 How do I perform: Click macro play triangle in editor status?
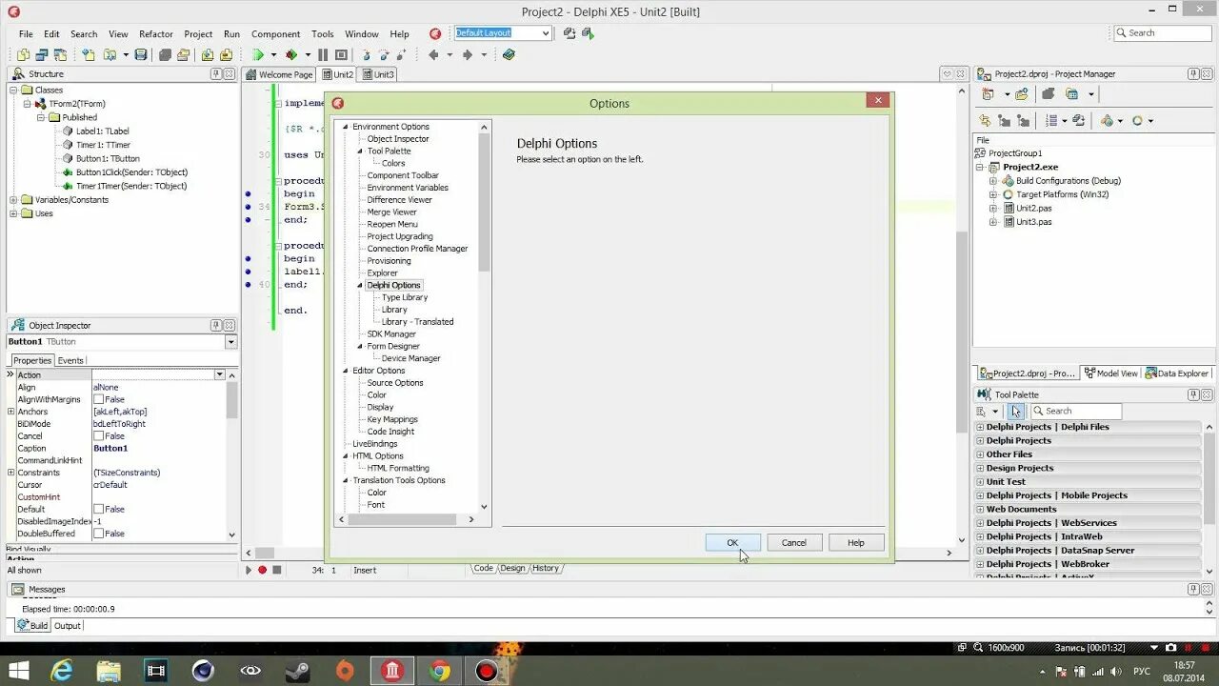[249, 570]
